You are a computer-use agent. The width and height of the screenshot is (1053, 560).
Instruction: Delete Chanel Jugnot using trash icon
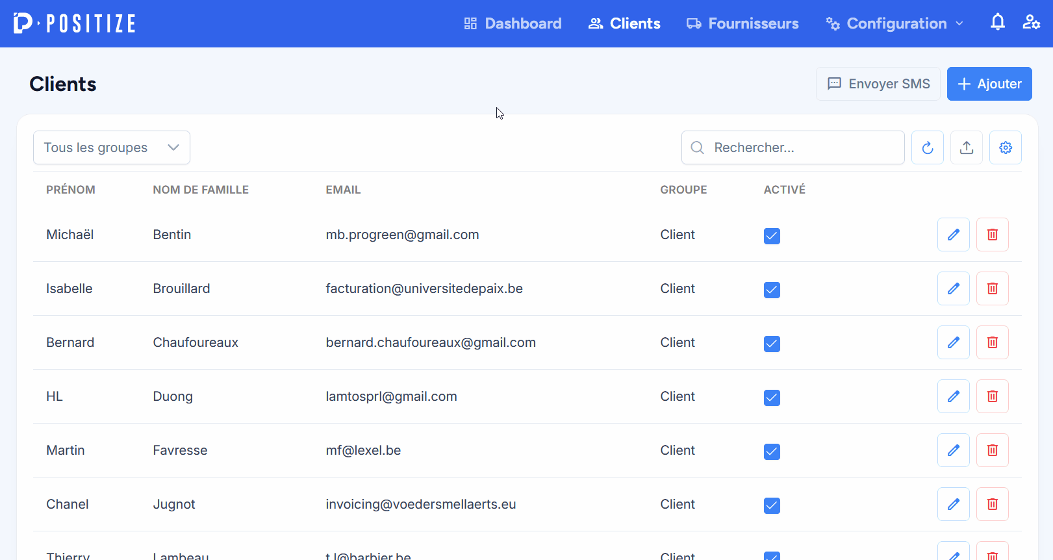[992, 504]
